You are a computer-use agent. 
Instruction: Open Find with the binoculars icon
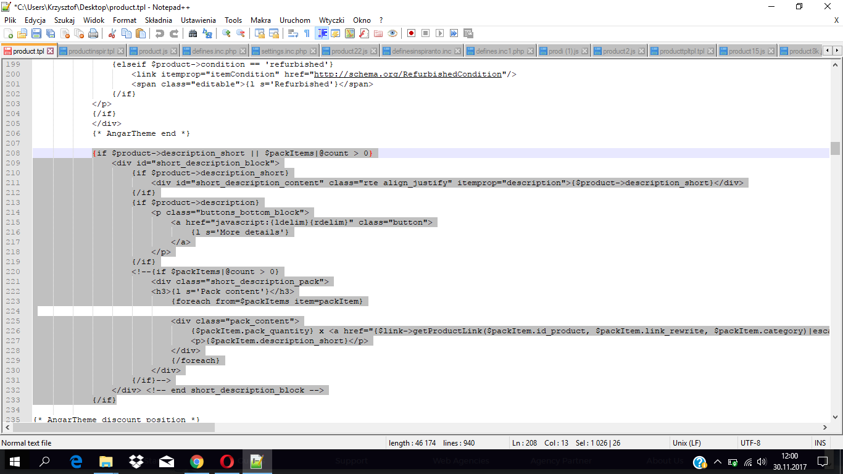click(193, 33)
